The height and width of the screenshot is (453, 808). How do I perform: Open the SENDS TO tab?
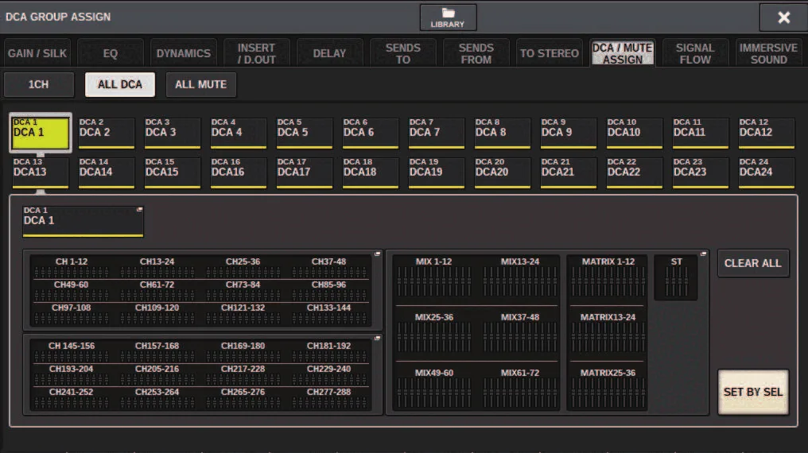click(x=403, y=53)
